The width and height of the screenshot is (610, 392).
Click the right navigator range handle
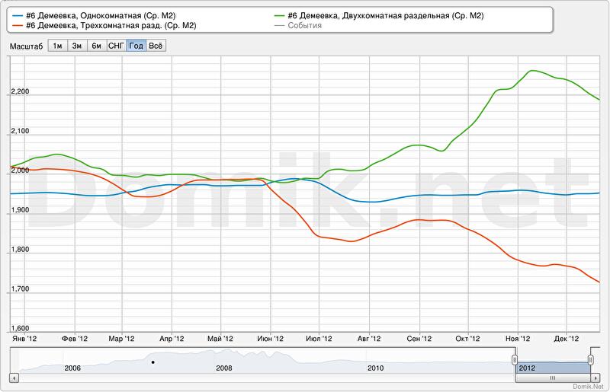pos(591,359)
